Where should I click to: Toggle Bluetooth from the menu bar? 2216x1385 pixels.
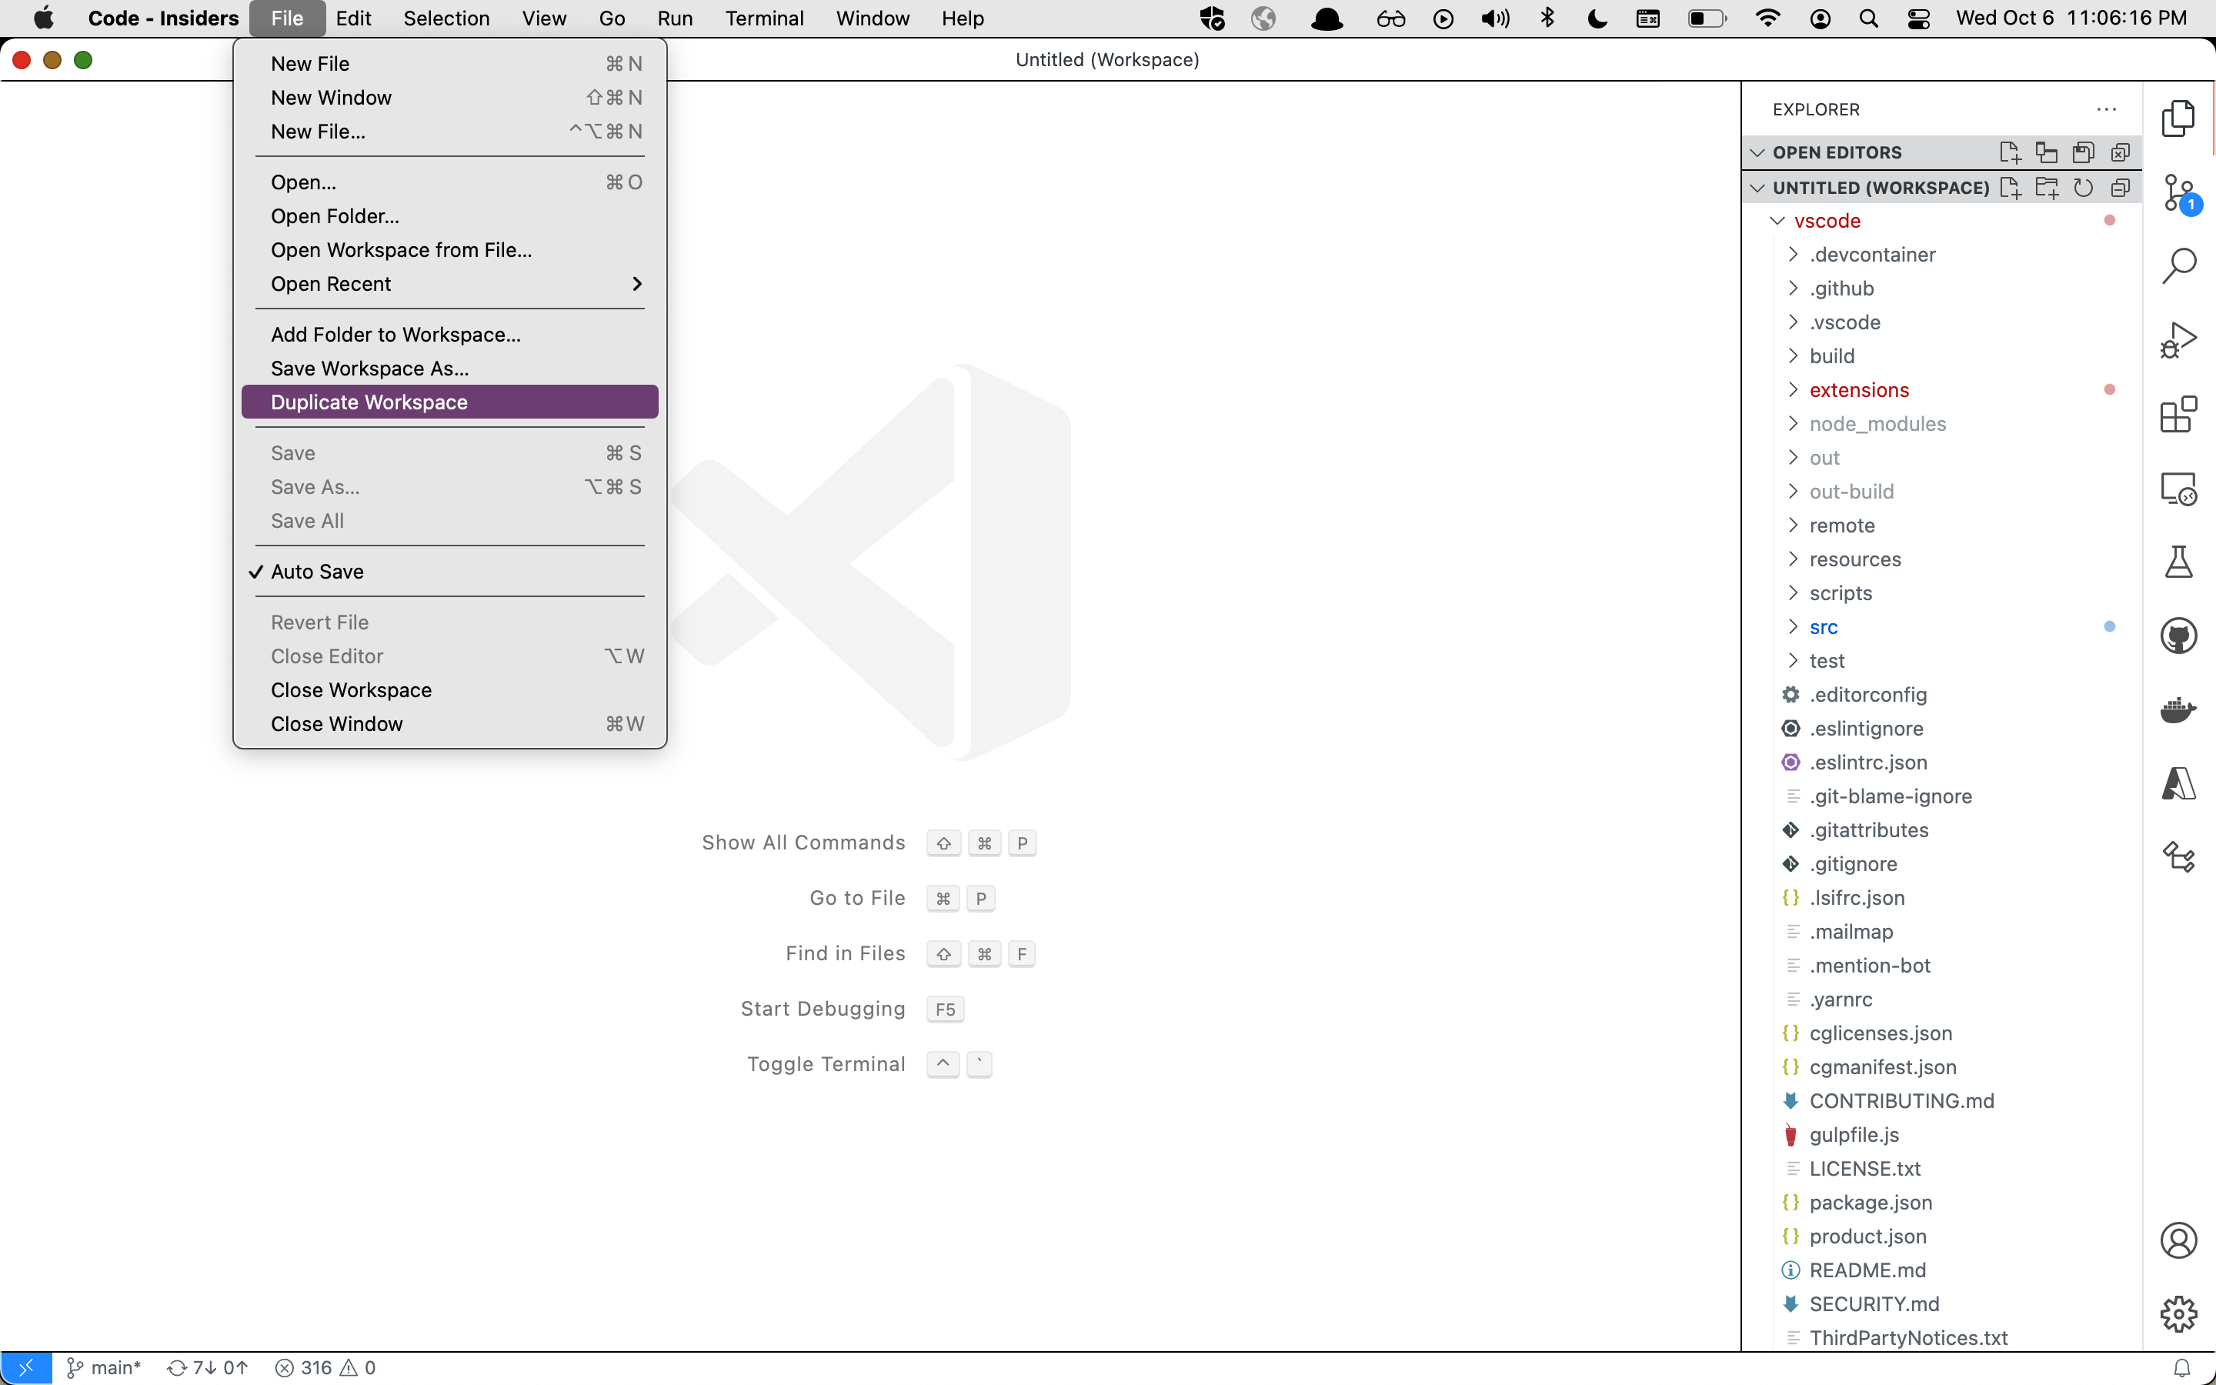pos(1547,18)
